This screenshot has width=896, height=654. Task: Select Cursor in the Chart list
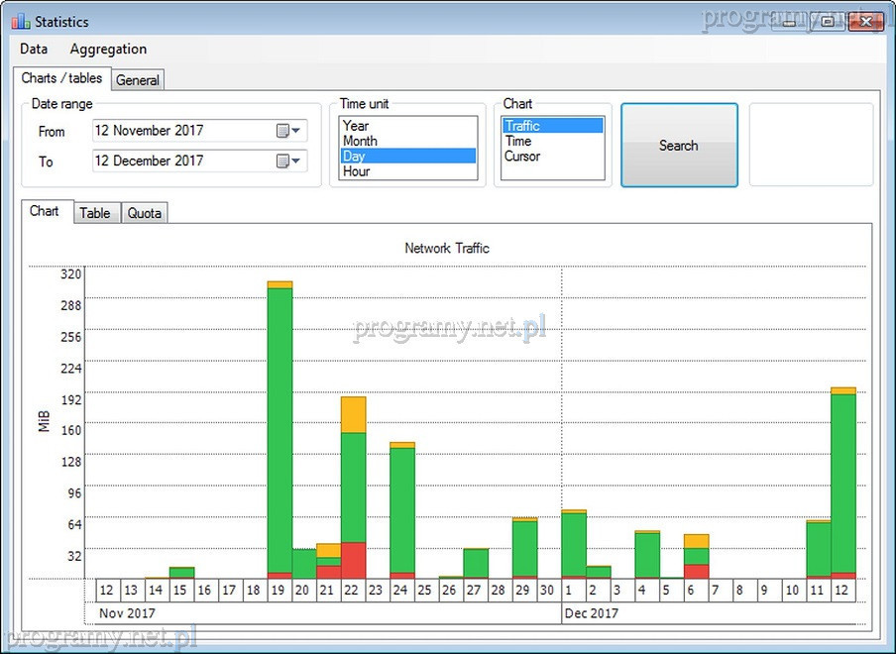(522, 156)
